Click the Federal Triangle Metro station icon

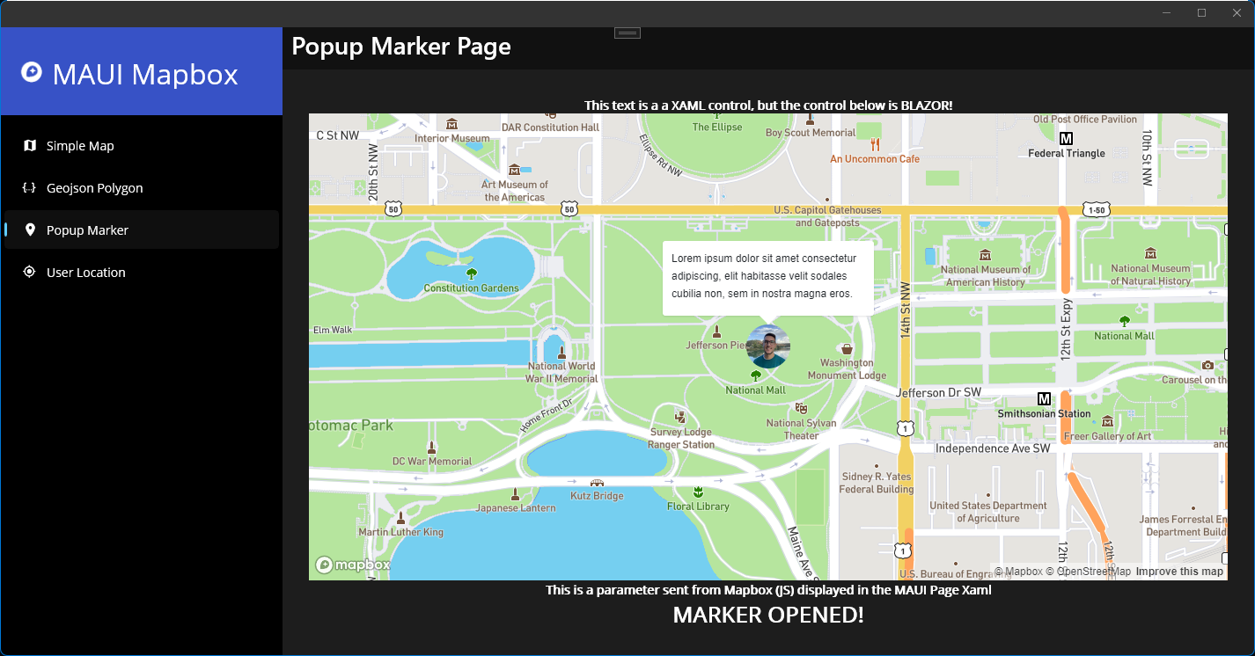[1067, 138]
